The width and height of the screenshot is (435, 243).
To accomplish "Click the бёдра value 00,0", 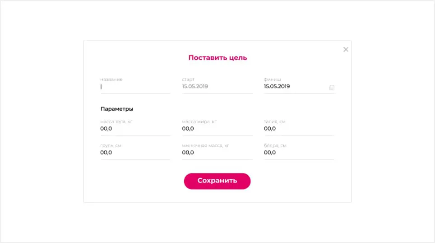I will tap(270, 153).
